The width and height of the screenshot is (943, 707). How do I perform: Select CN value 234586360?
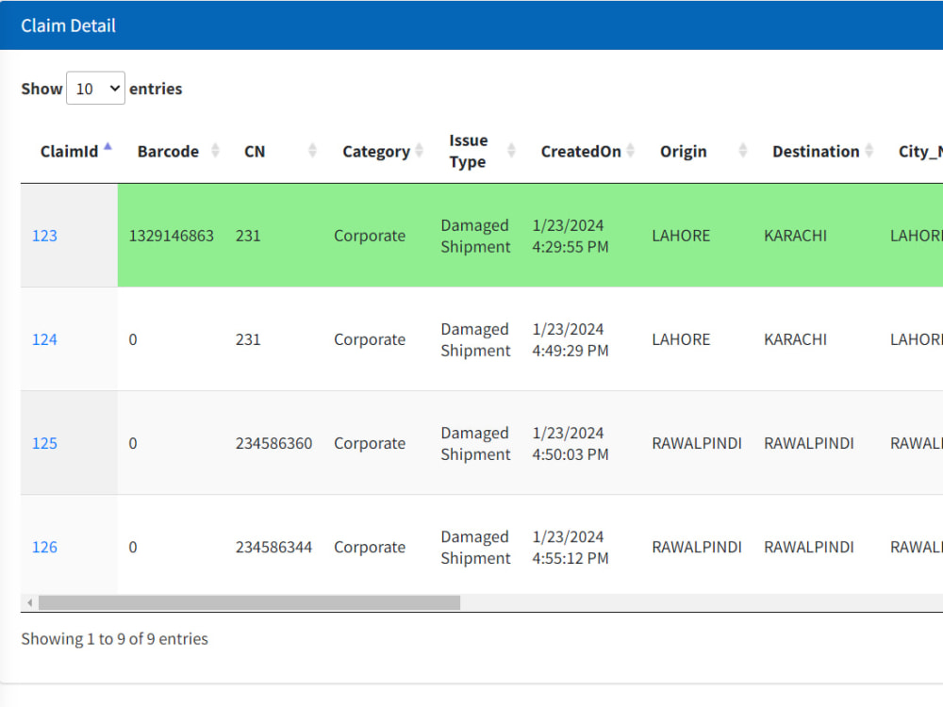273,444
